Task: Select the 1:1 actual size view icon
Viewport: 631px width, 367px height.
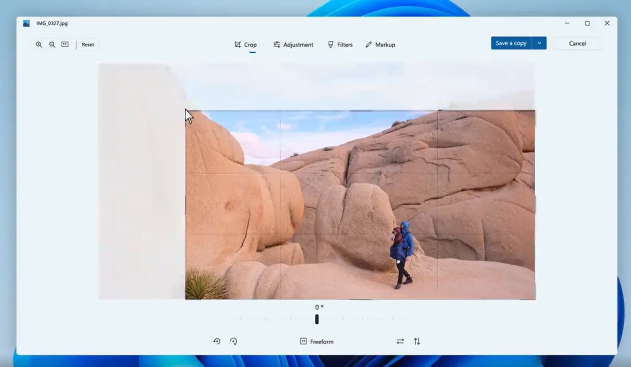Action: click(64, 44)
